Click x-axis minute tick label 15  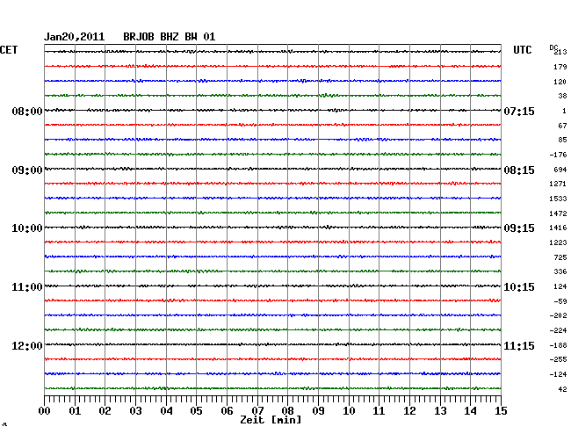[x=501, y=411]
